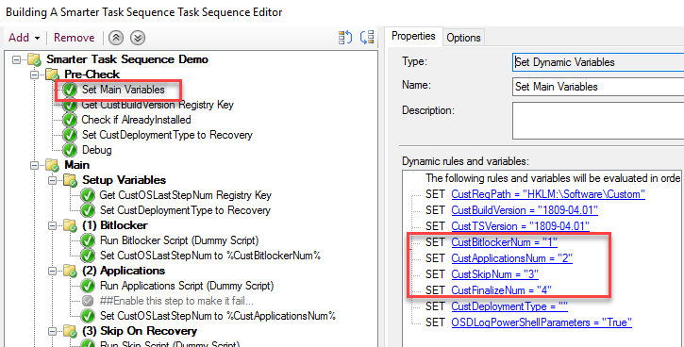Switch to the Properties tab

tap(413, 36)
